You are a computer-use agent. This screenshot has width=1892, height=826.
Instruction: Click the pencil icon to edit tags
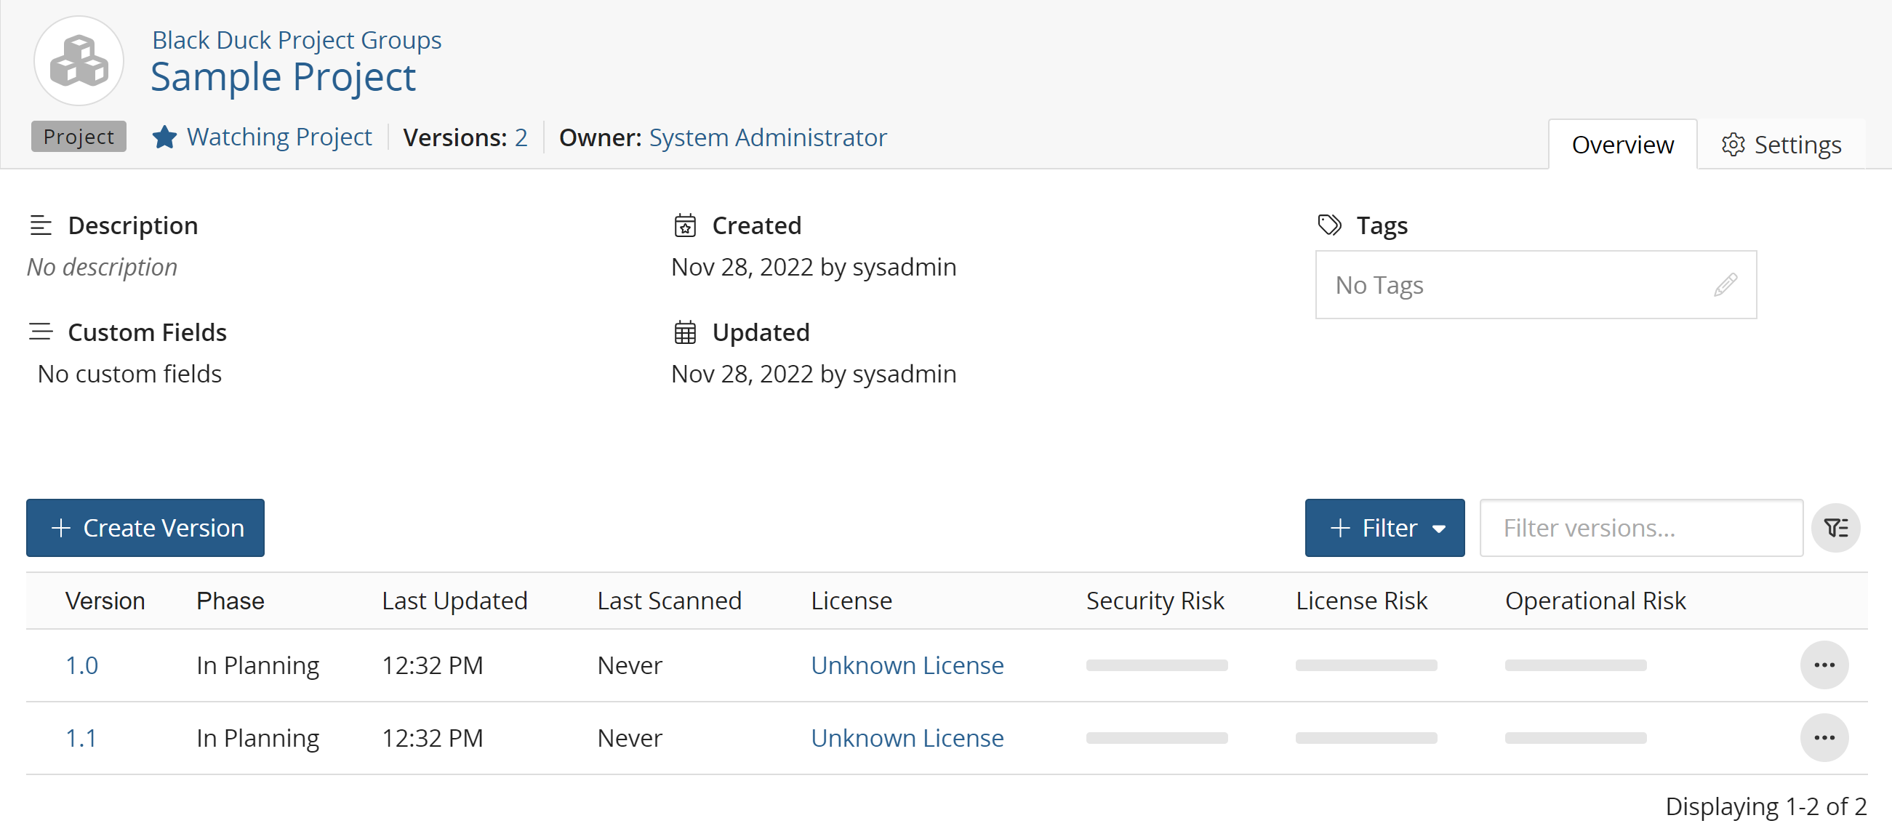[1725, 285]
